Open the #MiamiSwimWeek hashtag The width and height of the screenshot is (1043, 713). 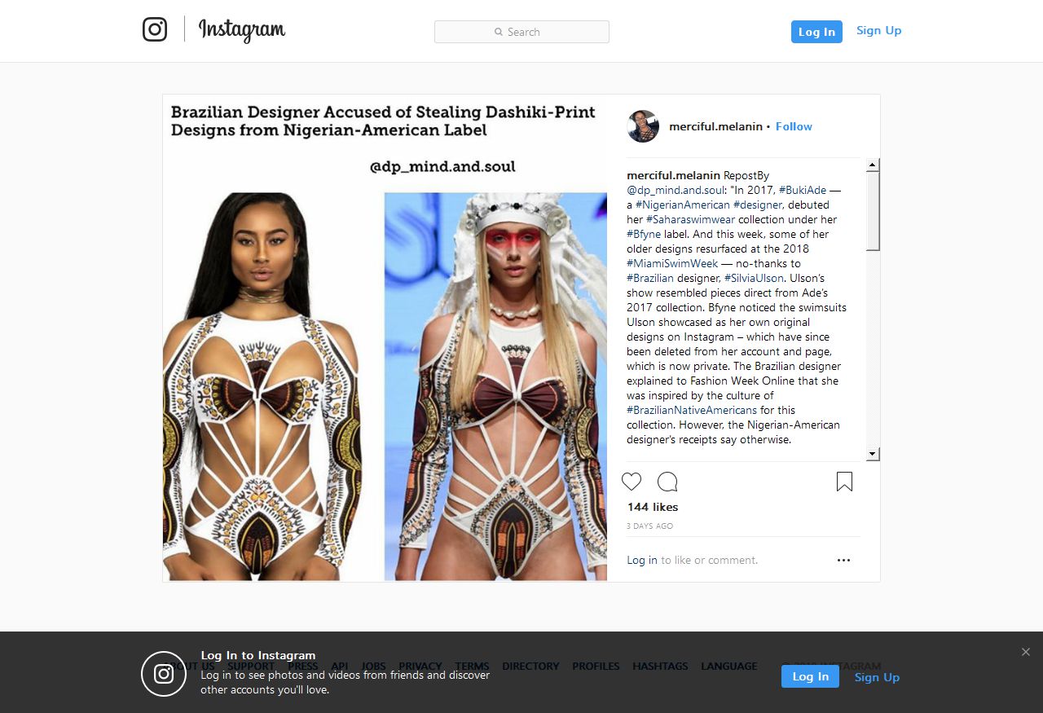pos(672,263)
